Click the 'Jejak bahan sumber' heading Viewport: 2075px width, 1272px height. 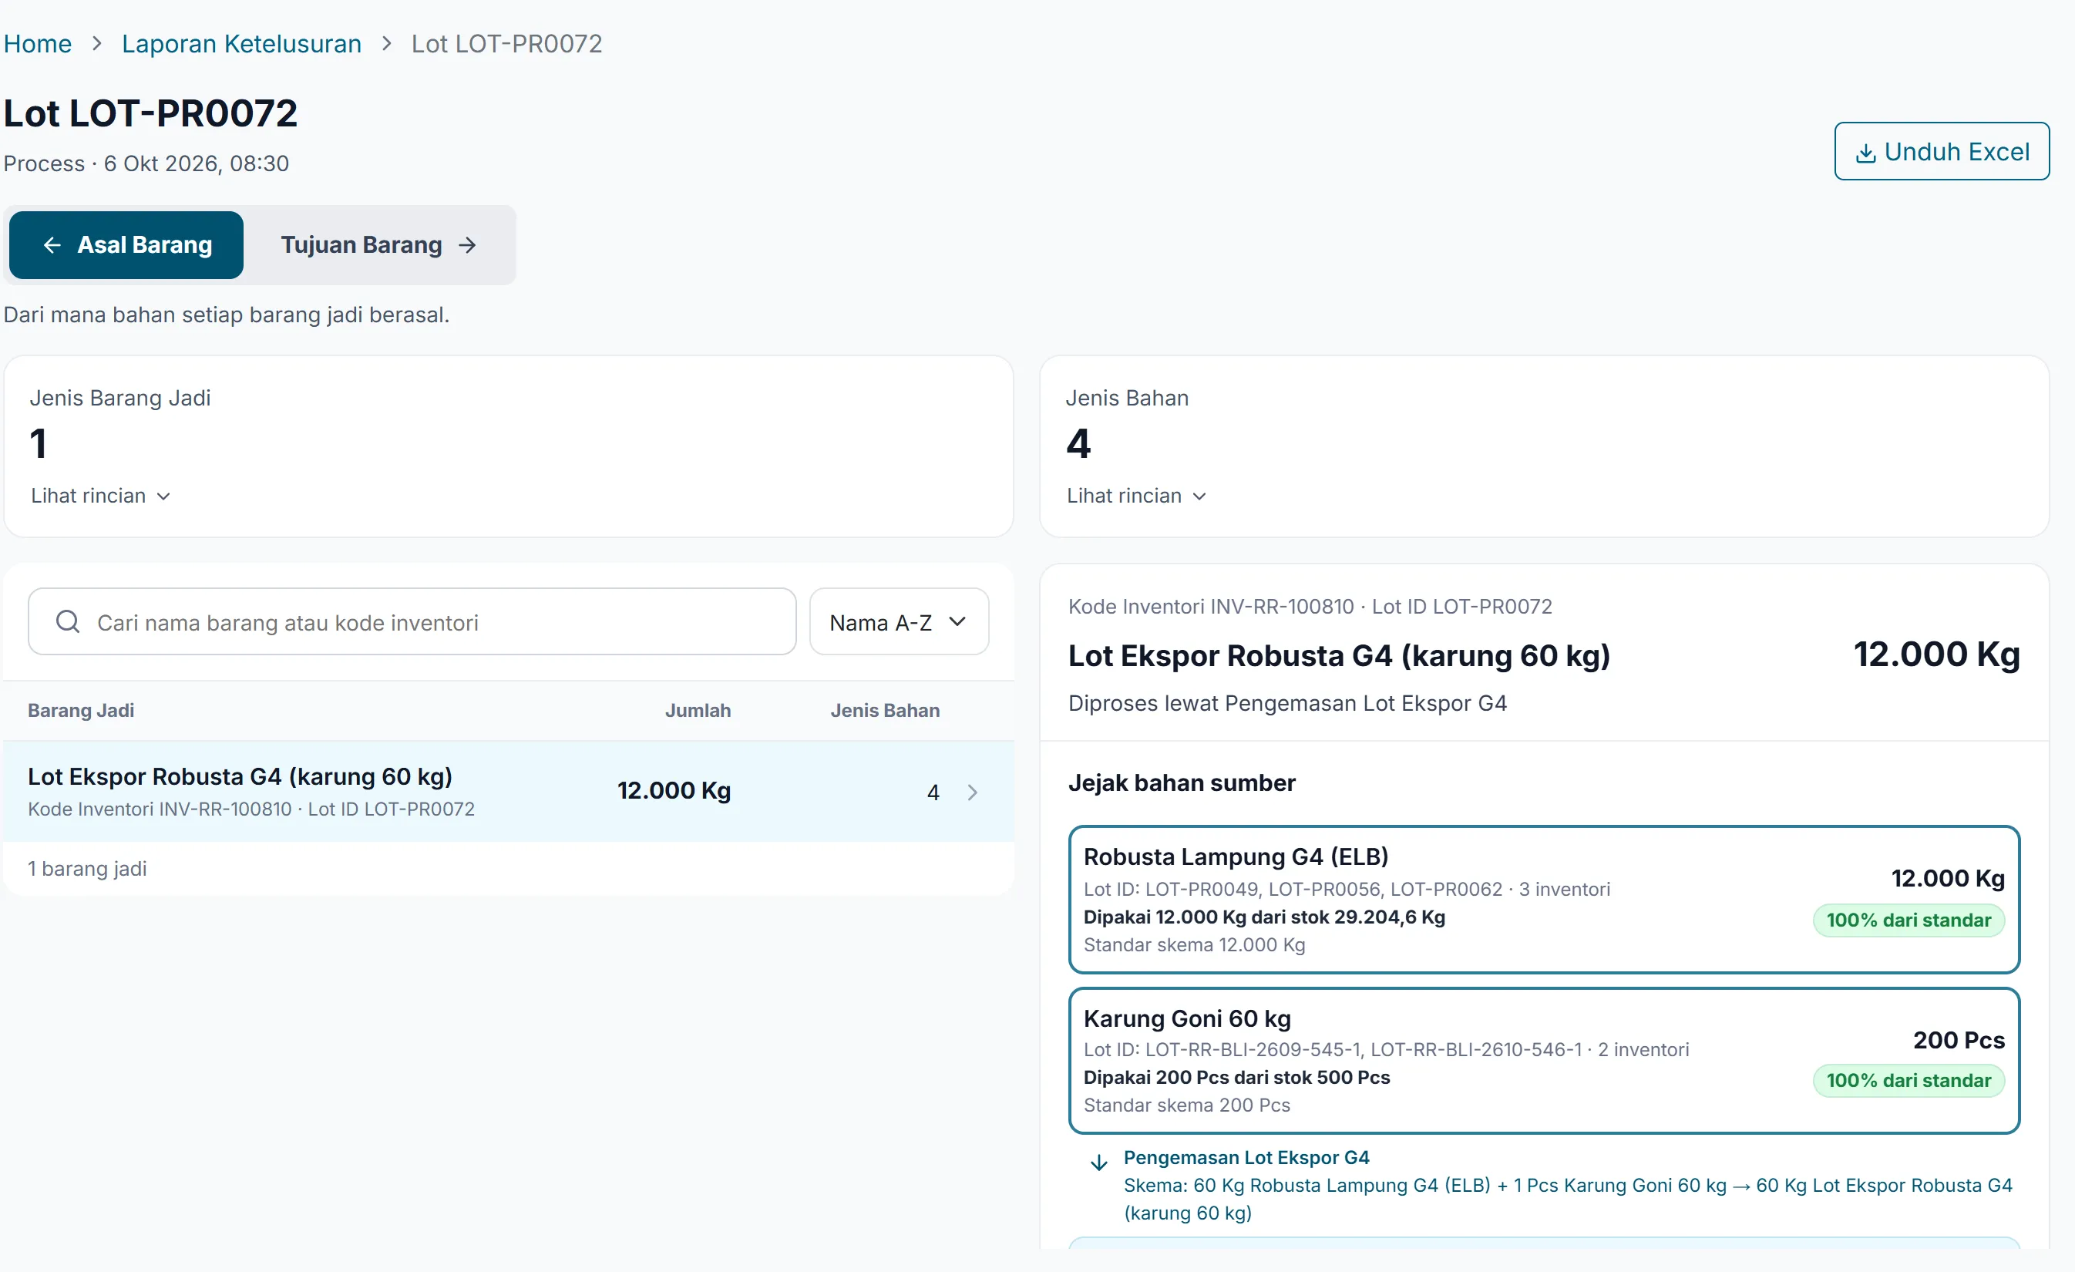pos(1182,782)
